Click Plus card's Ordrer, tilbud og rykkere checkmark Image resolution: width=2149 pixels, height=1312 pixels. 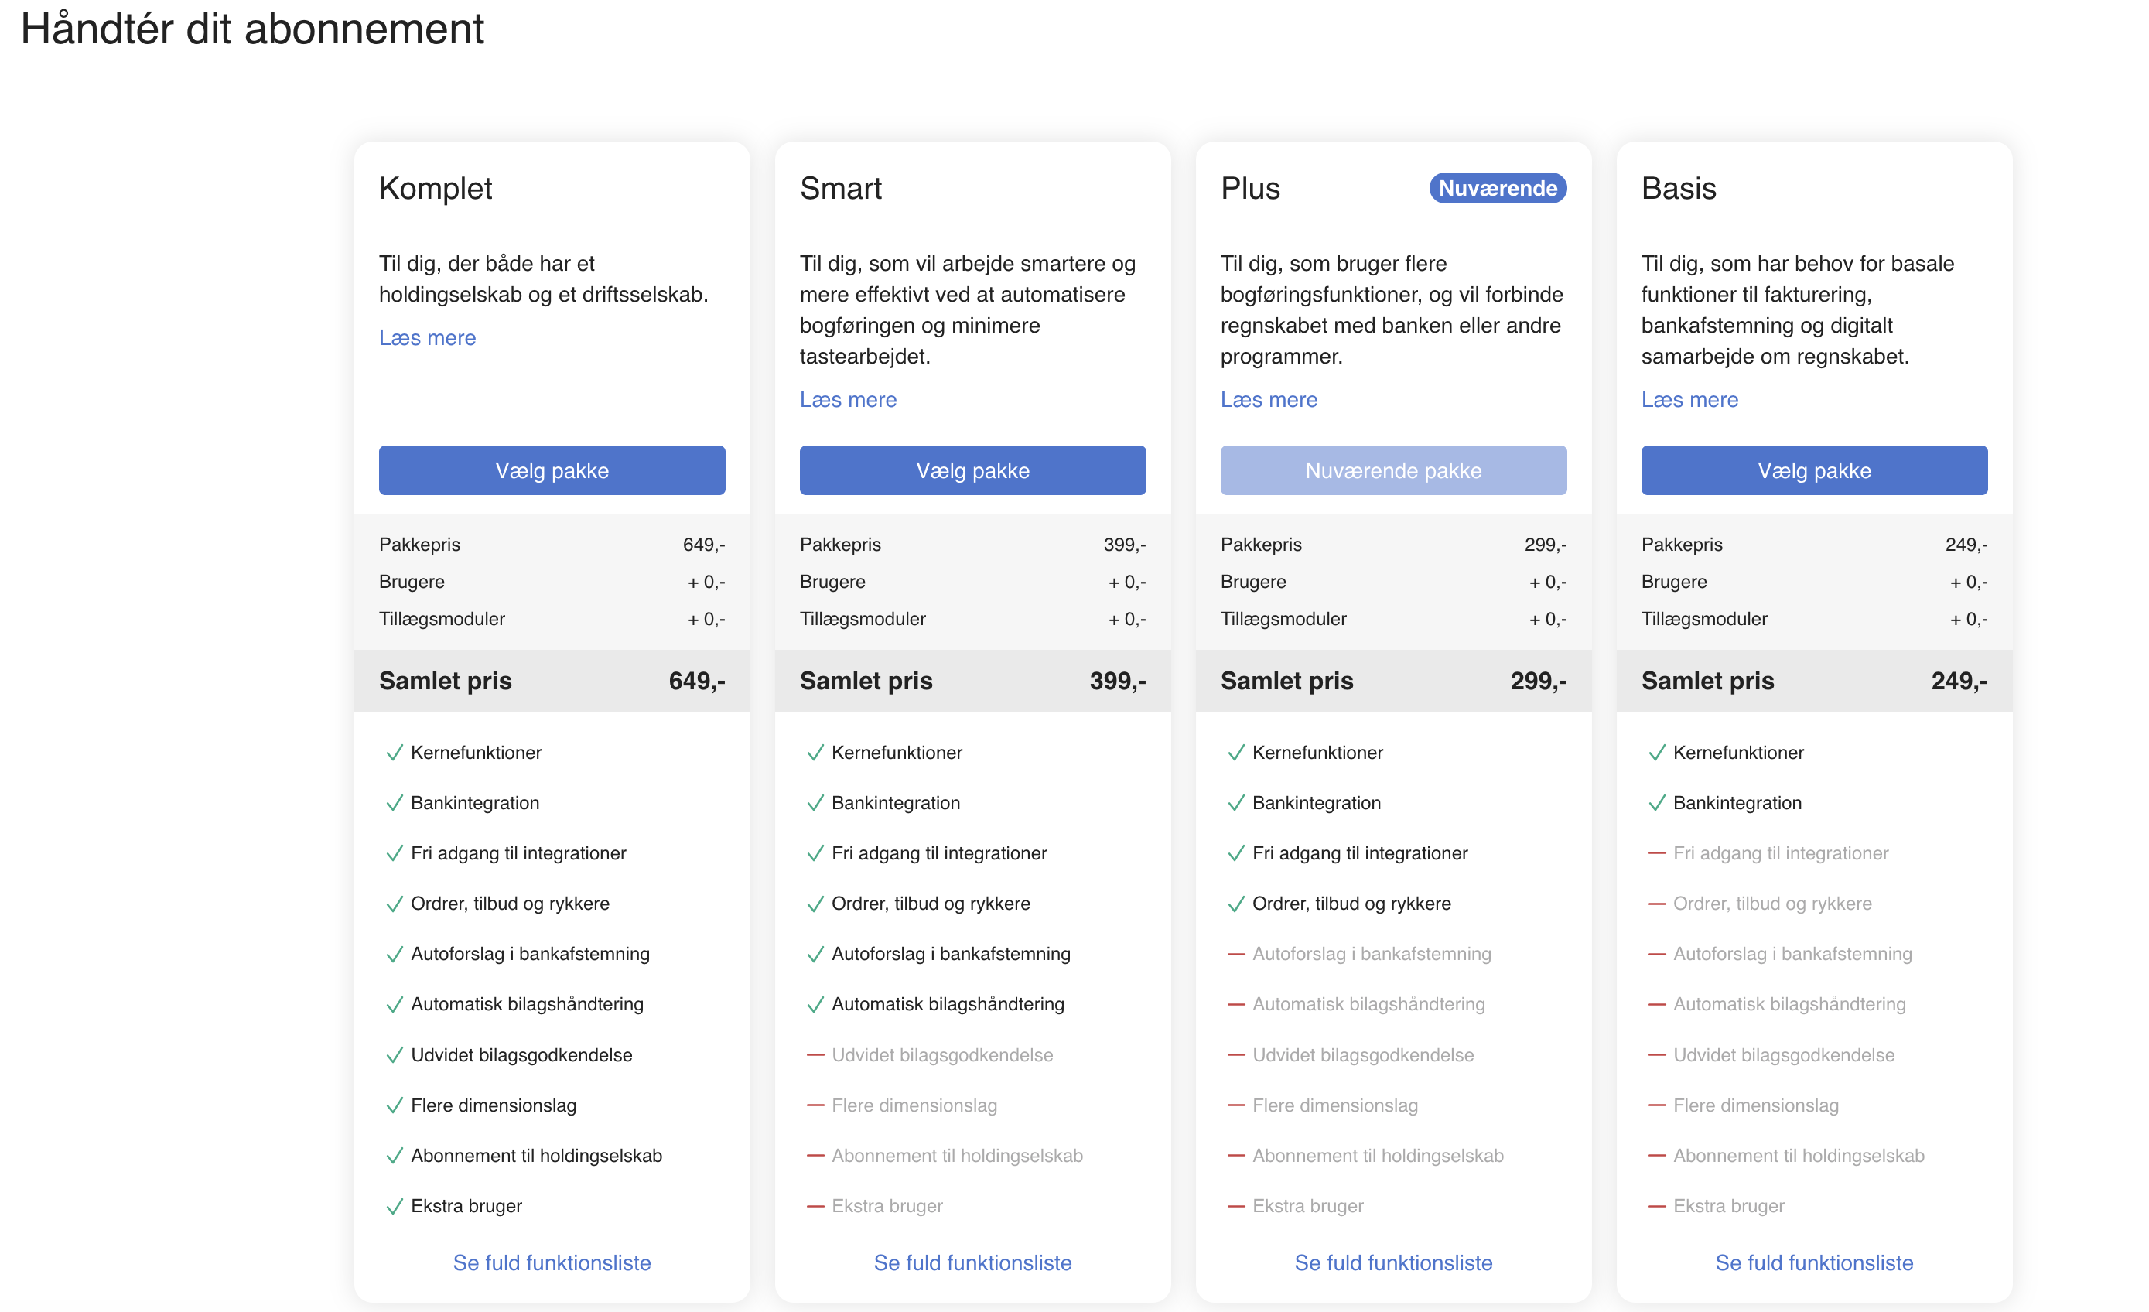click(x=1236, y=904)
